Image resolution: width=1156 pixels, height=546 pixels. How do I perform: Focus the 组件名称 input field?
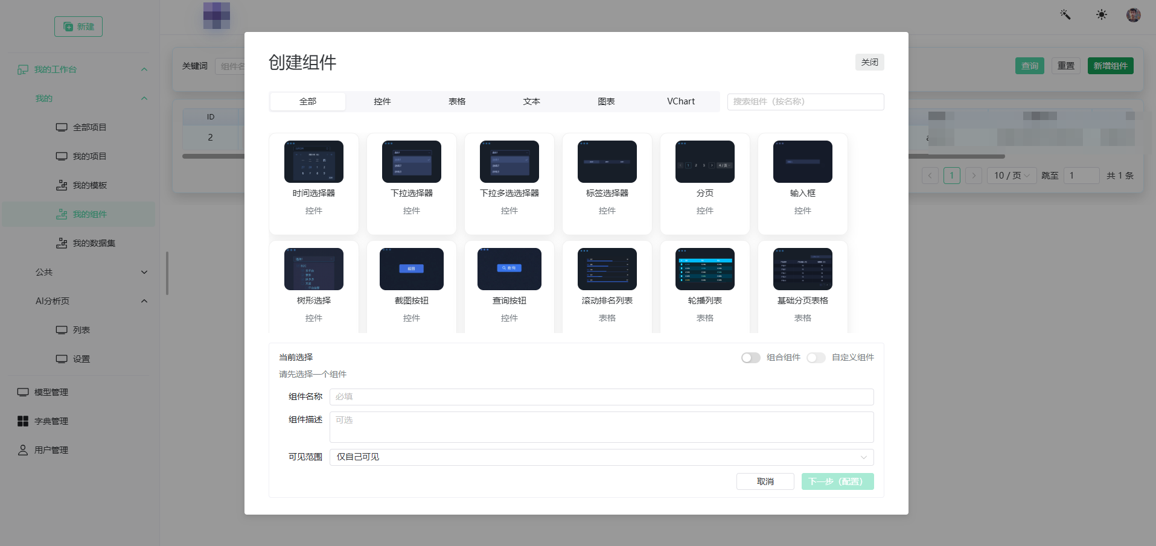point(602,397)
